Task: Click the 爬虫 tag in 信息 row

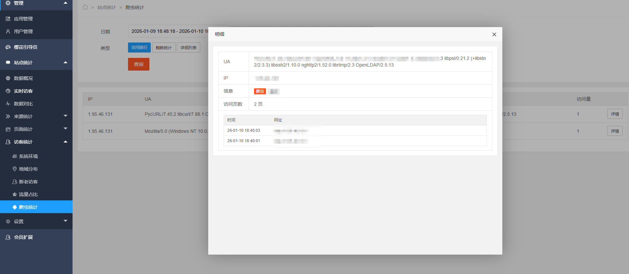Action: 260,91
